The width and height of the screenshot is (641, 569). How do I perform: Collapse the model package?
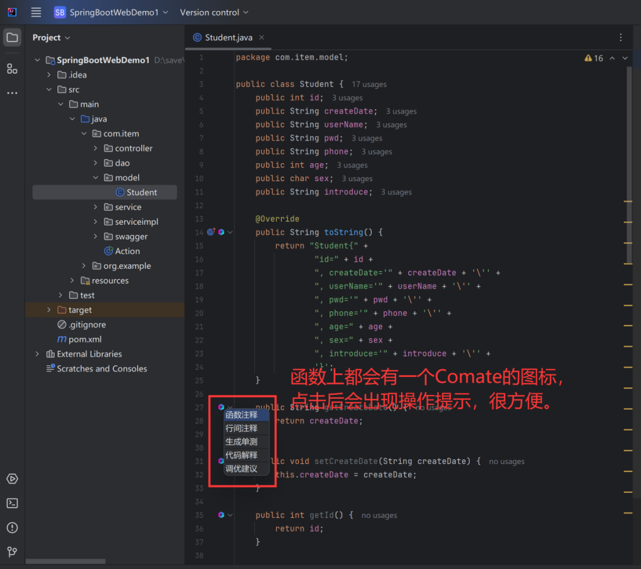point(95,178)
